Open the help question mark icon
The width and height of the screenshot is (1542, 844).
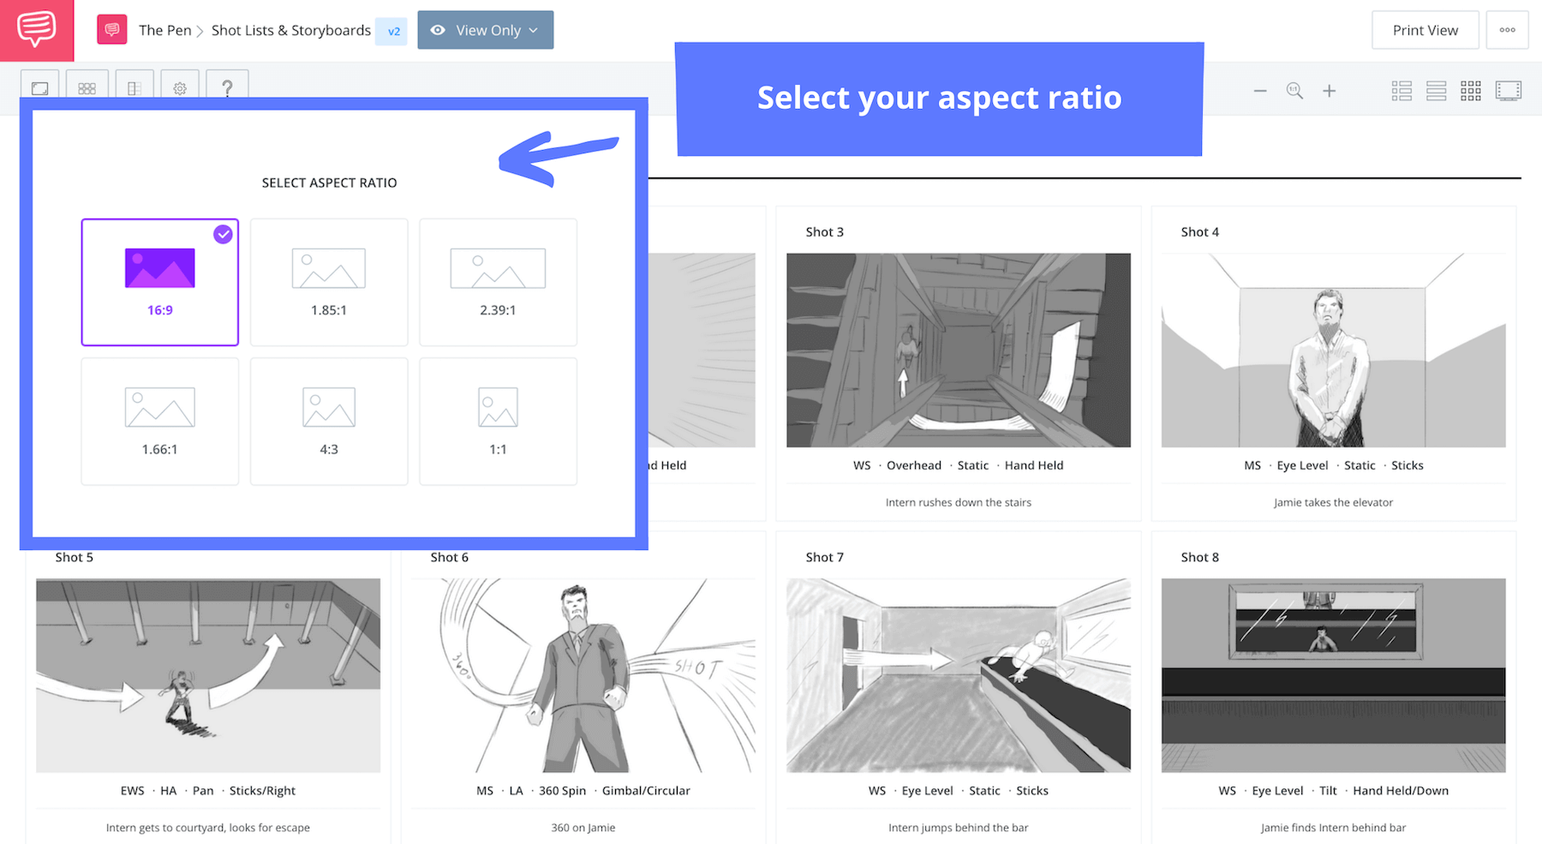tap(227, 88)
